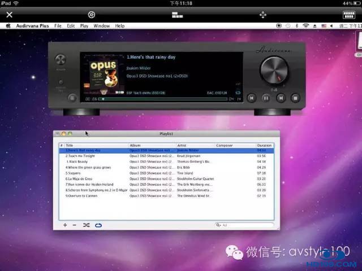Image resolution: width=362 pixels, height=271 pixels.
Task: Open the screen layout blocks icon in the top toolbar
Action: tap(177, 15)
